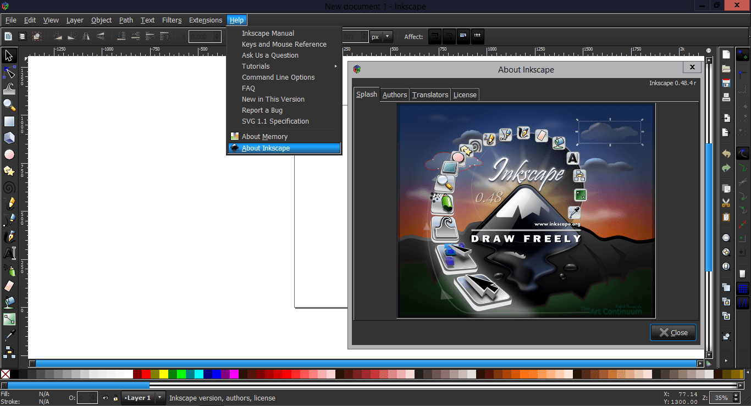Select the 3D Box tool
Viewport: 751px width, 406px height.
point(9,138)
